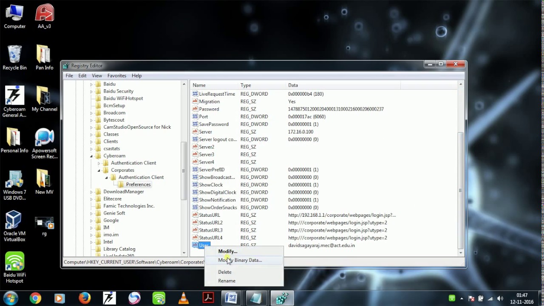Screen dimensions: 544x306
Task: Open Windows 7 USB DVD tool shortcut
Action: click(14, 185)
